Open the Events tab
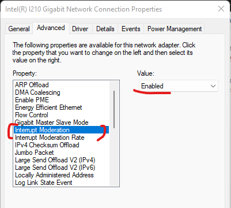This screenshot has height=208, width=231. point(131,29)
